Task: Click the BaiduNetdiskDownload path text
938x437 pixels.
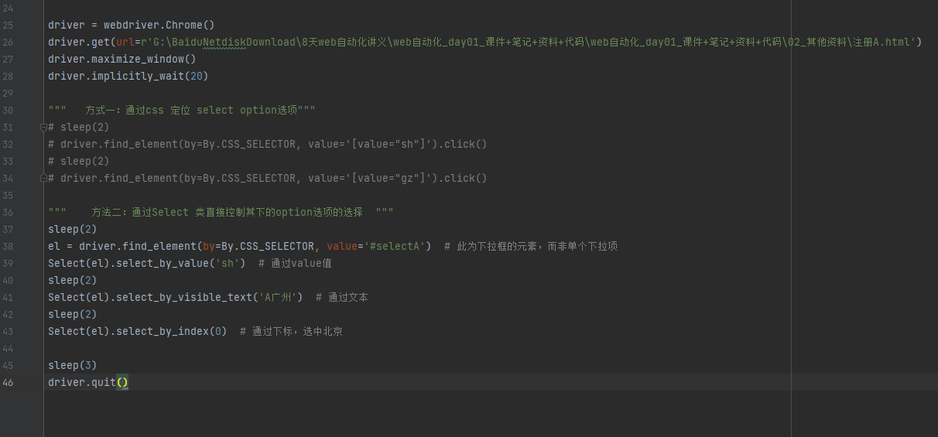Action: [231, 42]
